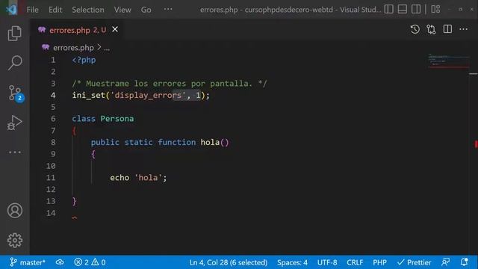478x269 pixels.
Task: Open the Customize Layout icon
Action: point(435,10)
